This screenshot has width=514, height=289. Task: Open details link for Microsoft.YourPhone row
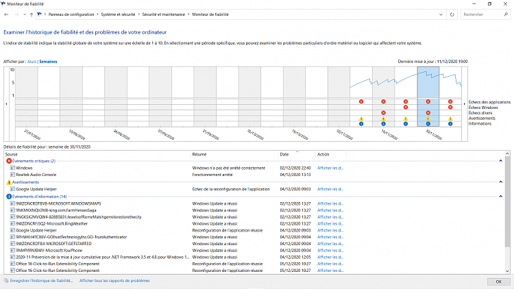(330, 251)
